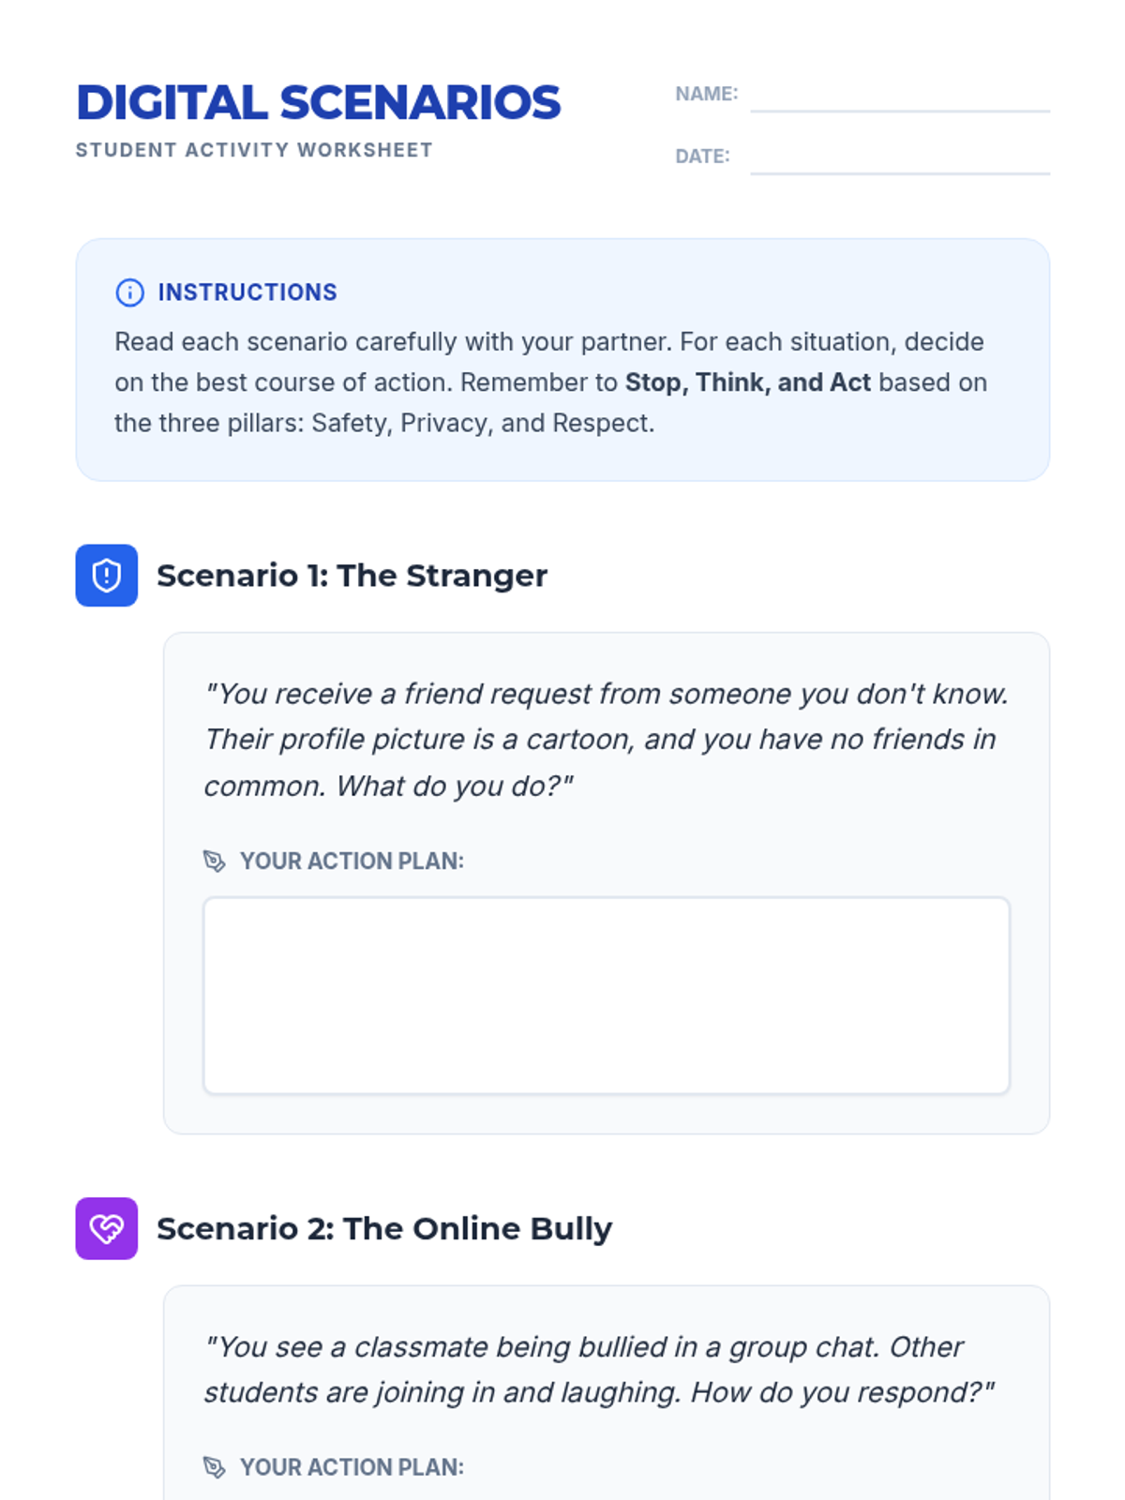This screenshot has height=1500, width=1125.
Task: Click the info circle icon beside Instructions
Action: coord(129,292)
